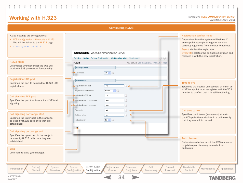
Task: Click the Registration conflict mode heading
Action: point(197,35)
